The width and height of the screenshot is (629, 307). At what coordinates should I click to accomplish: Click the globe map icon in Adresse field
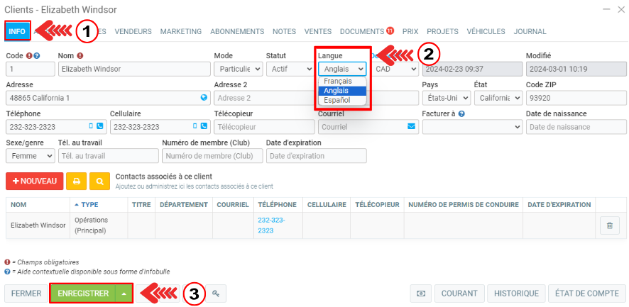[x=204, y=98]
